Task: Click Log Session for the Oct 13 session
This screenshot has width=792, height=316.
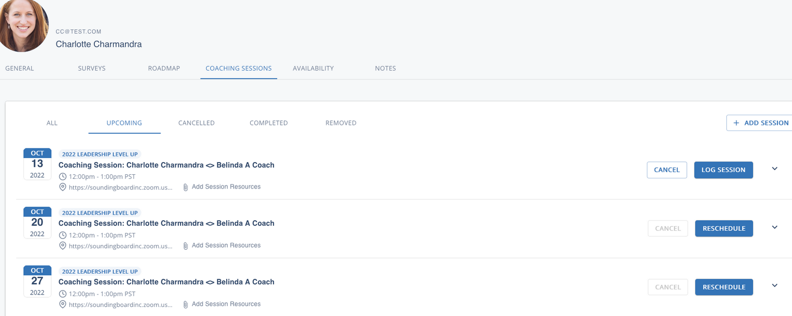Action: pyautogui.click(x=723, y=170)
